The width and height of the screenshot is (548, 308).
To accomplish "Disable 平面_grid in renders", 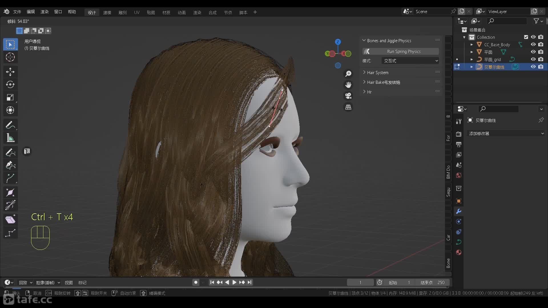I will tap(541, 59).
